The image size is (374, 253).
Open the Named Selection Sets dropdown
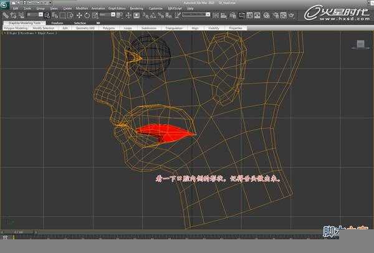(x=196, y=15)
